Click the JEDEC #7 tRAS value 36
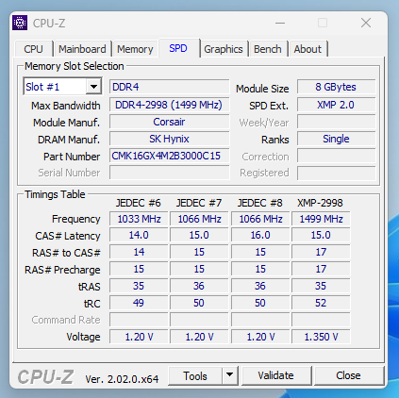 tap(199, 286)
